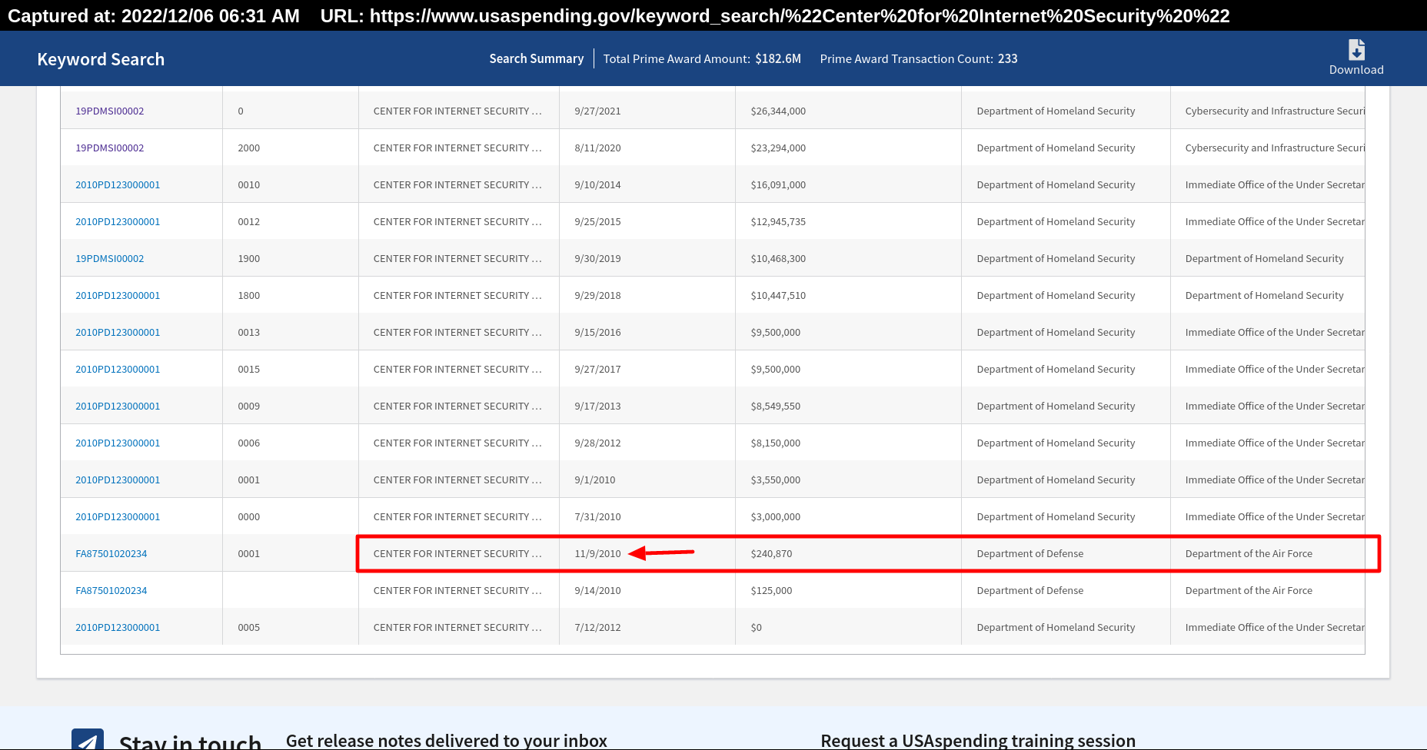Open award 19PDMSI00002 with mod 1900
1427x750 pixels.
pyautogui.click(x=110, y=258)
